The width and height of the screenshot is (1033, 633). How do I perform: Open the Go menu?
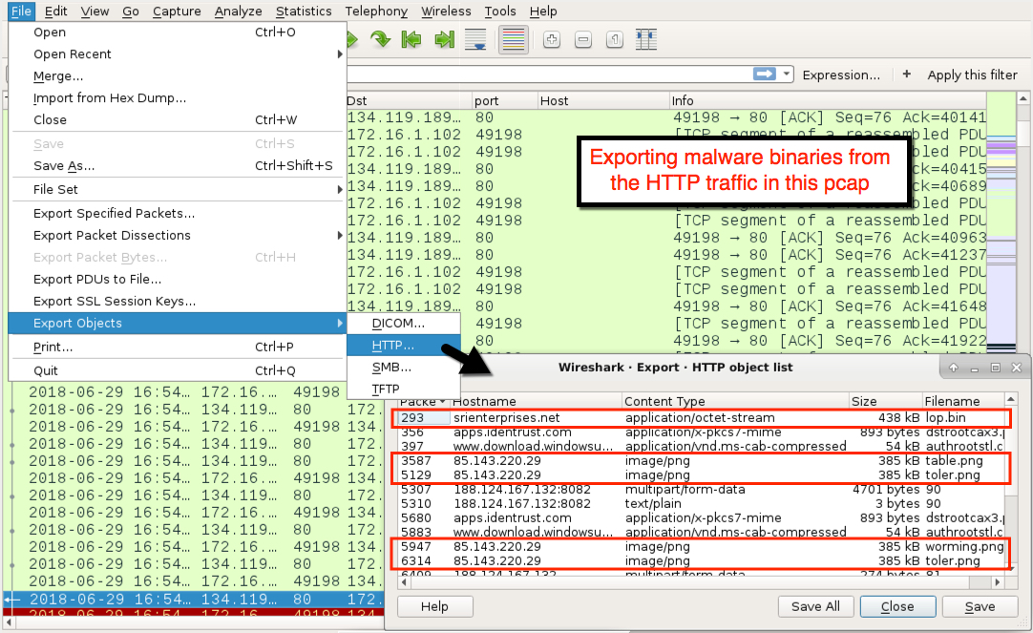tap(131, 11)
